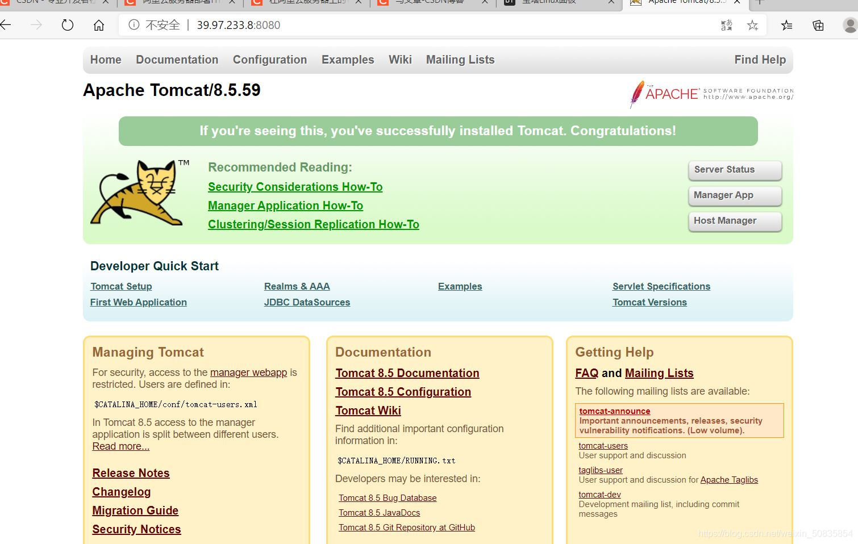Open the Host Manager button
The image size is (858, 544).
pyautogui.click(x=735, y=221)
